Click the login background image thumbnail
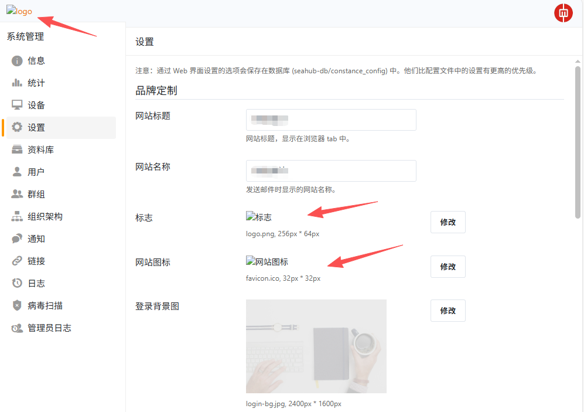Image resolution: width=584 pixels, height=412 pixels. 316,346
